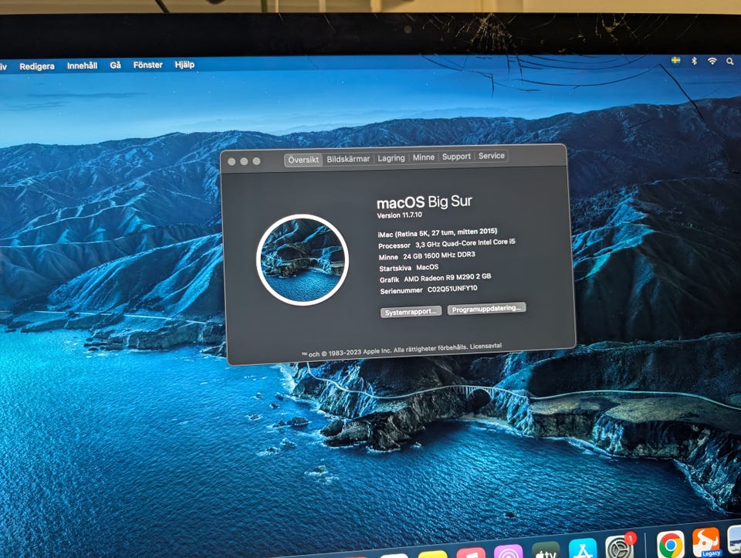The width and height of the screenshot is (741, 558).
Task: Click the "Serienummer" label
Action: (401, 291)
